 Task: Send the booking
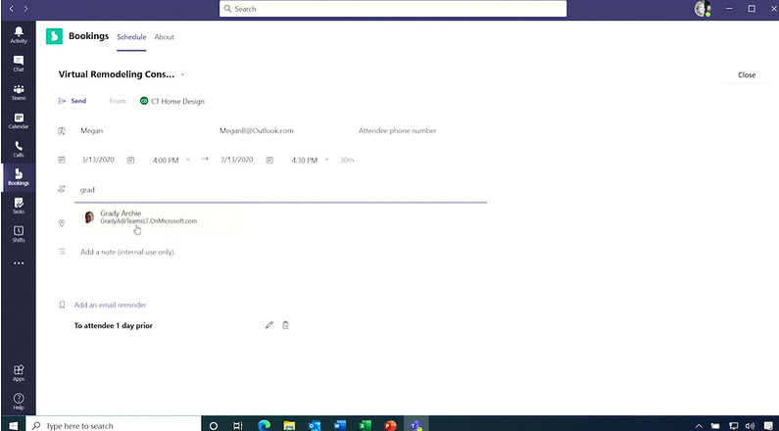click(73, 101)
